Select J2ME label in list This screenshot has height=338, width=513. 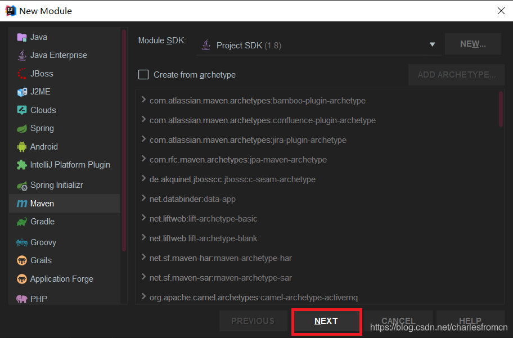40,92
